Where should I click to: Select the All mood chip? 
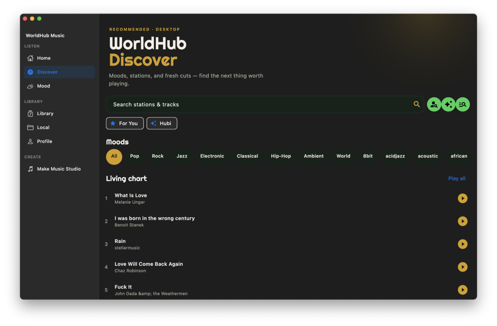pos(114,156)
